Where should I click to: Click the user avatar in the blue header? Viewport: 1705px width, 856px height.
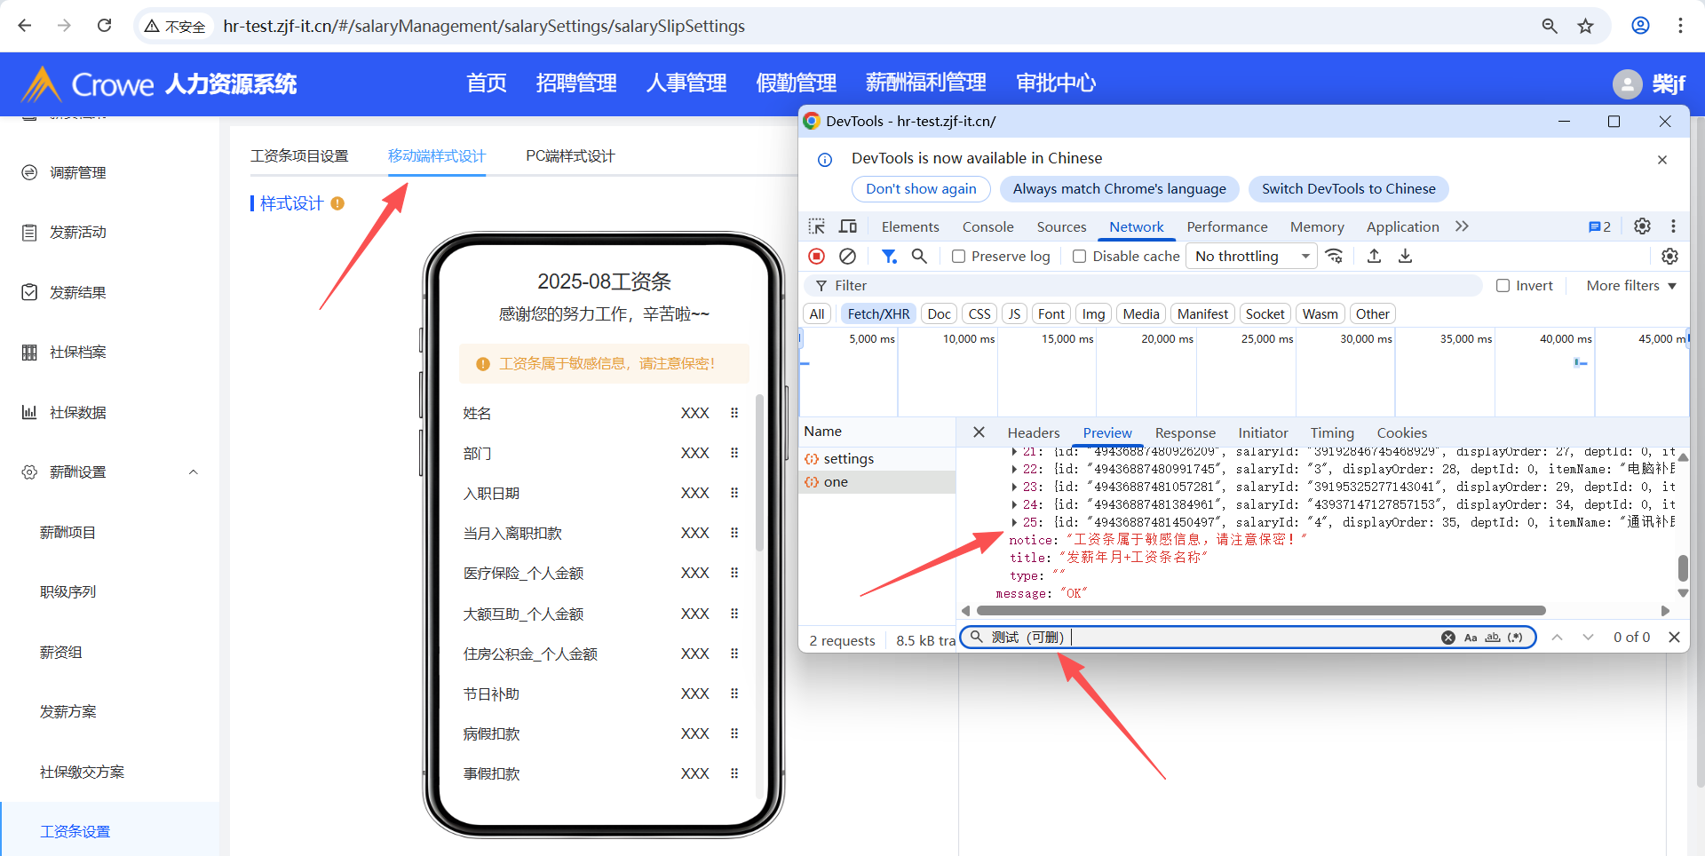click(x=1627, y=84)
